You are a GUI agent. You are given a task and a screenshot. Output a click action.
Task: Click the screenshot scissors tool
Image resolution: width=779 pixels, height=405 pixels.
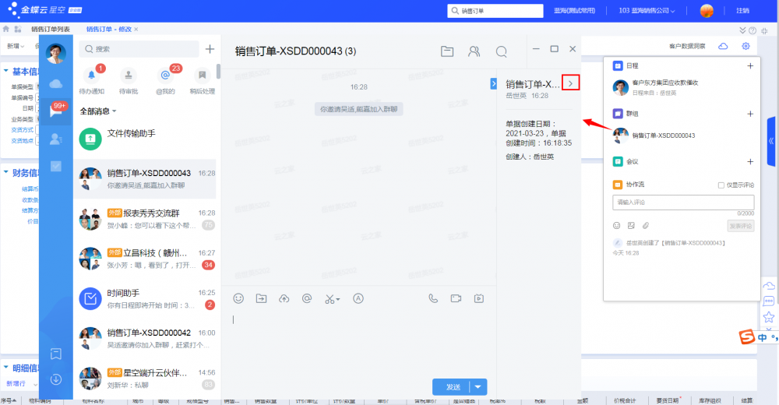pyautogui.click(x=332, y=298)
